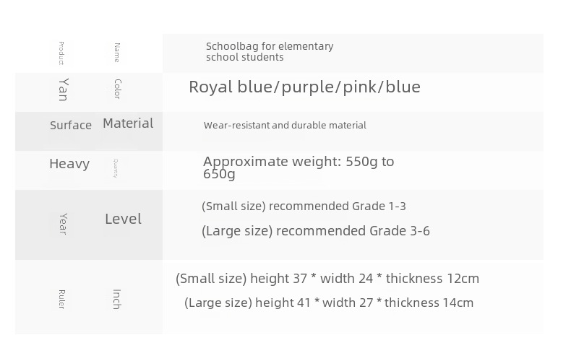The image size is (571, 348).
Task: Click the rotated 'Color' label
Action: [117, 90]
